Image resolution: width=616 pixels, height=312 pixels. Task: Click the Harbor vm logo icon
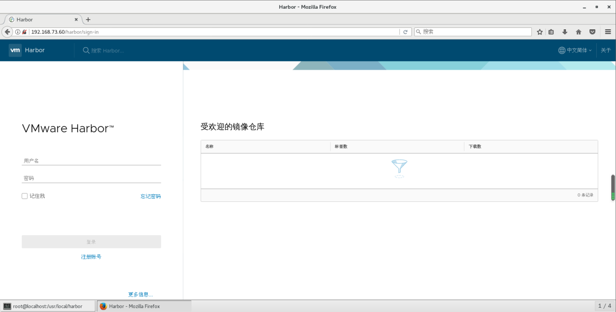click(14, 50)
